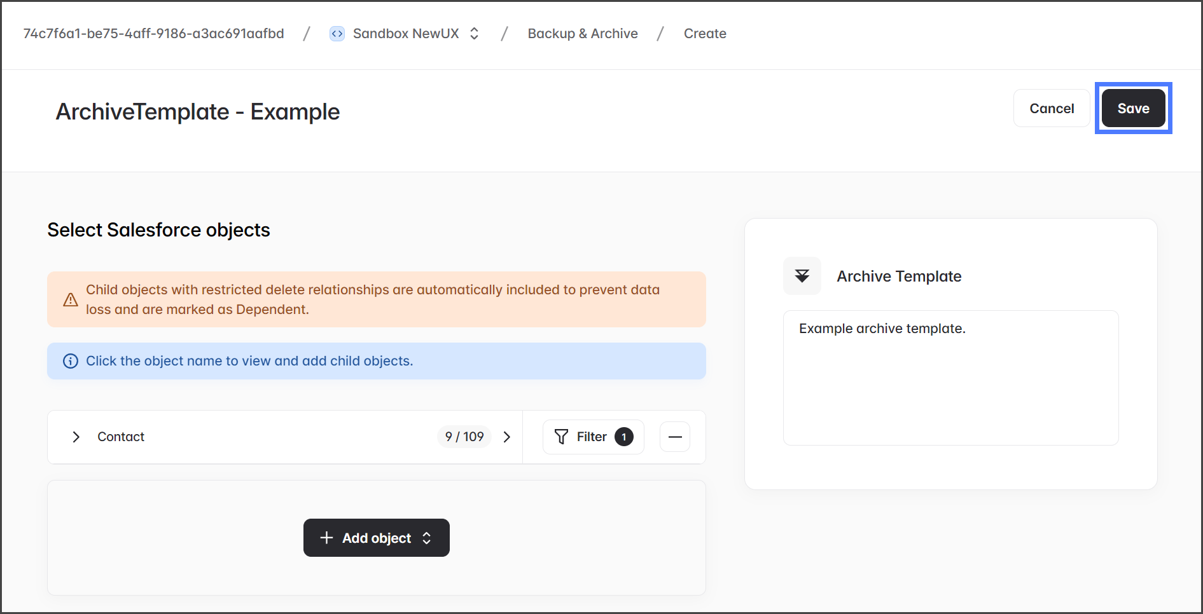Click the info circle icon in blue banner
The height and width of the screenshot is (614, 1203).
[x=71, y=361]
